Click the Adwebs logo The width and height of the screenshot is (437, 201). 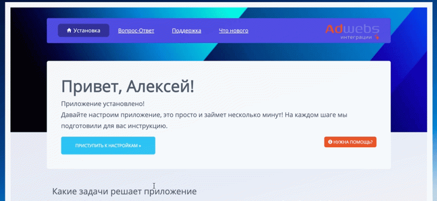point(351,29)
